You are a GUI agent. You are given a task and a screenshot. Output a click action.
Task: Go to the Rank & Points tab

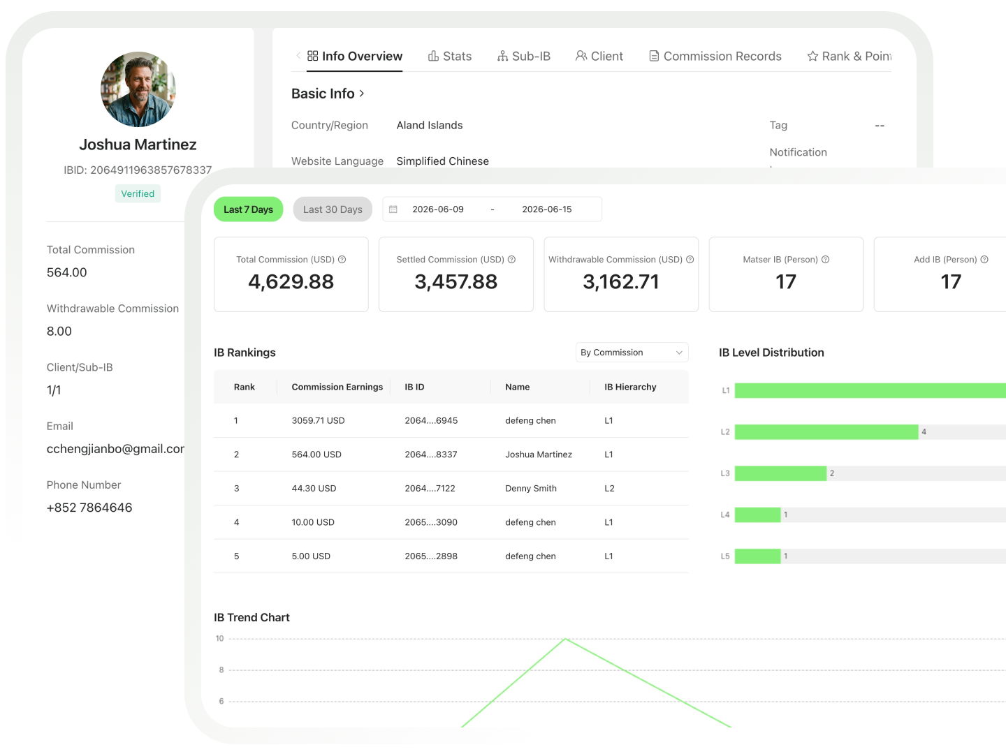850,56
